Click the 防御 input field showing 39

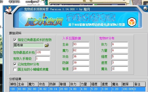81,63
